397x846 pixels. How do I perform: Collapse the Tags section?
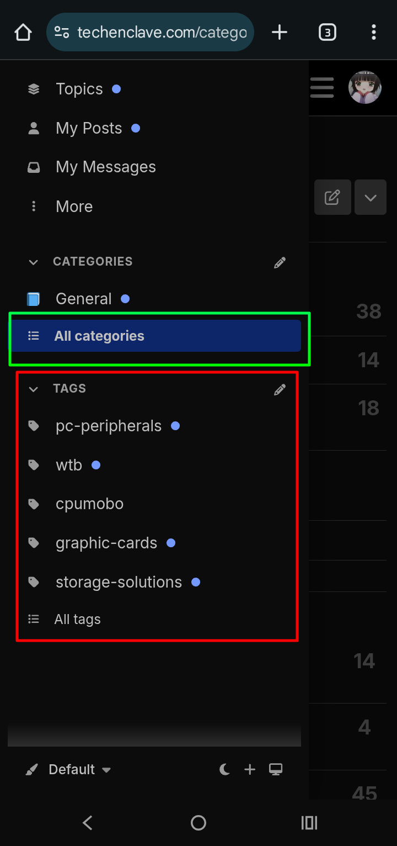click(x=34, y=389)
